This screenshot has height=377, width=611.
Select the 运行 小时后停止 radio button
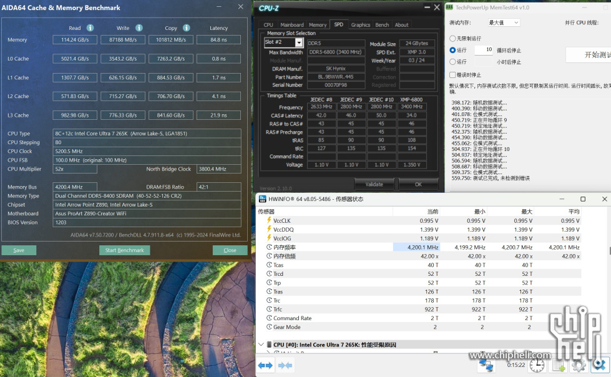pos(452,62)
